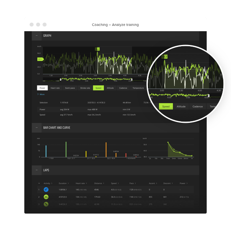Screen dimensions: 231x231
Task: Click the left range handle on overview timeline
Action: click(x=60, y=79)
